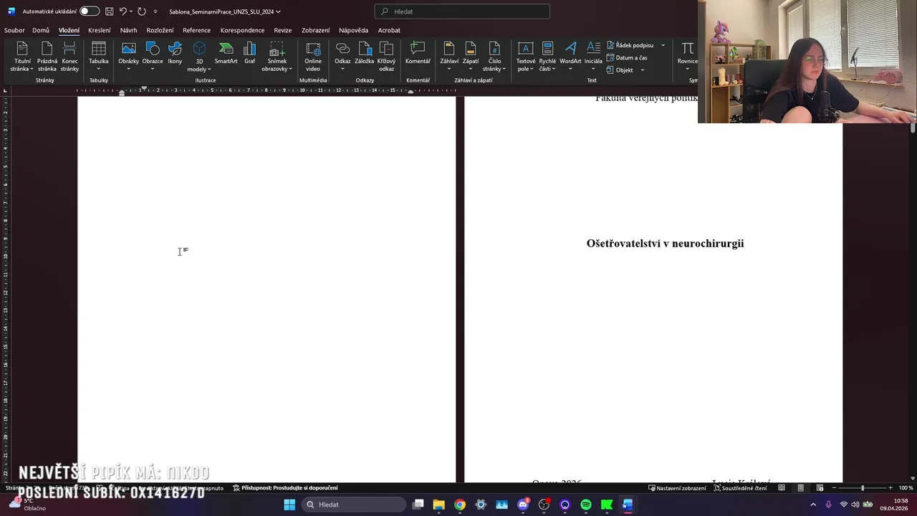Viewport: 917px width, 516px height.
Task: Open Google Chrome from the taskbar
Action: point(460,505)
